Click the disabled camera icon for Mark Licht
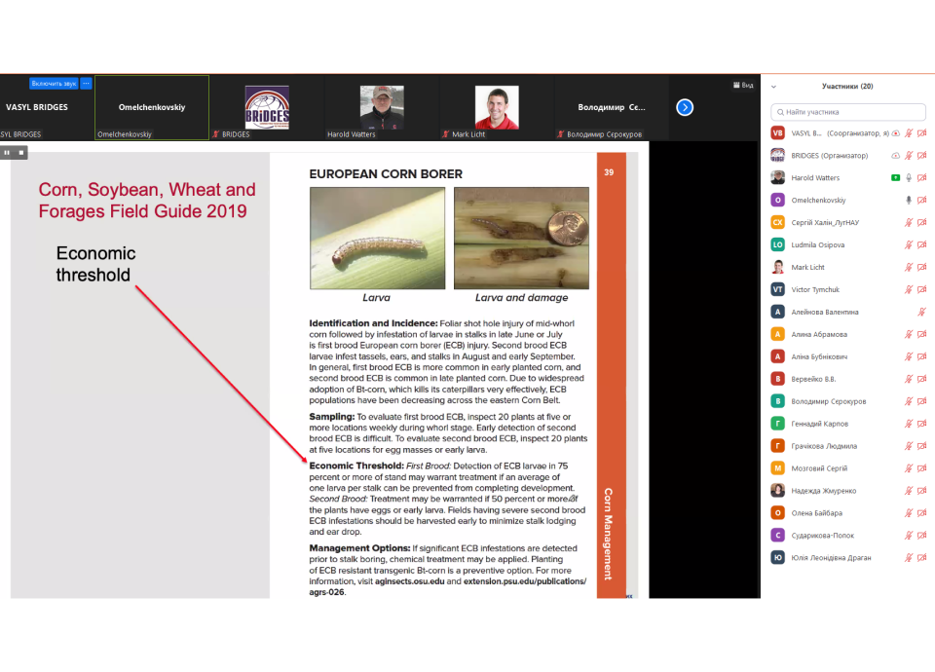The image size is (935, 672). point(921,267)
